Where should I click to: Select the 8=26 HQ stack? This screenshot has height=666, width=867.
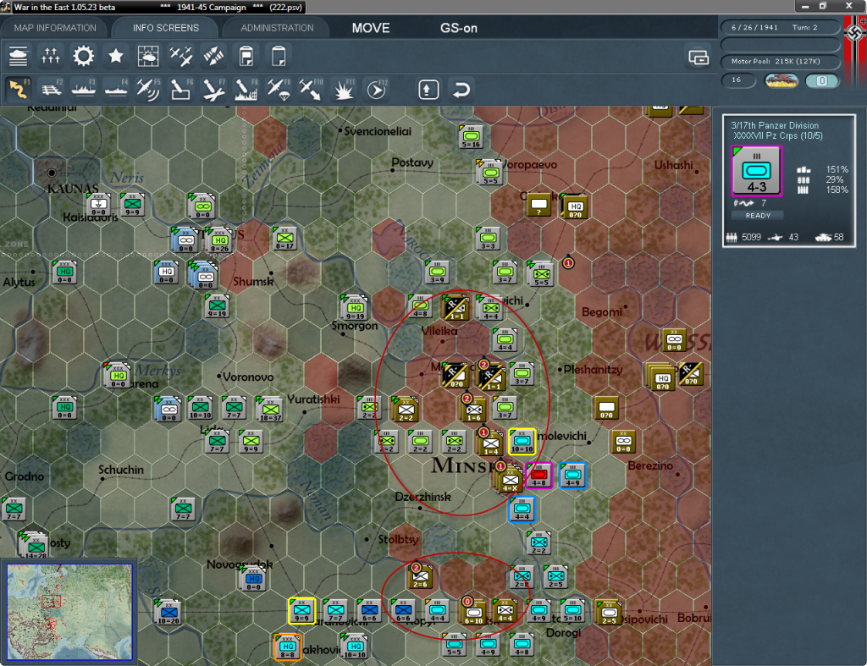point(219,240)
